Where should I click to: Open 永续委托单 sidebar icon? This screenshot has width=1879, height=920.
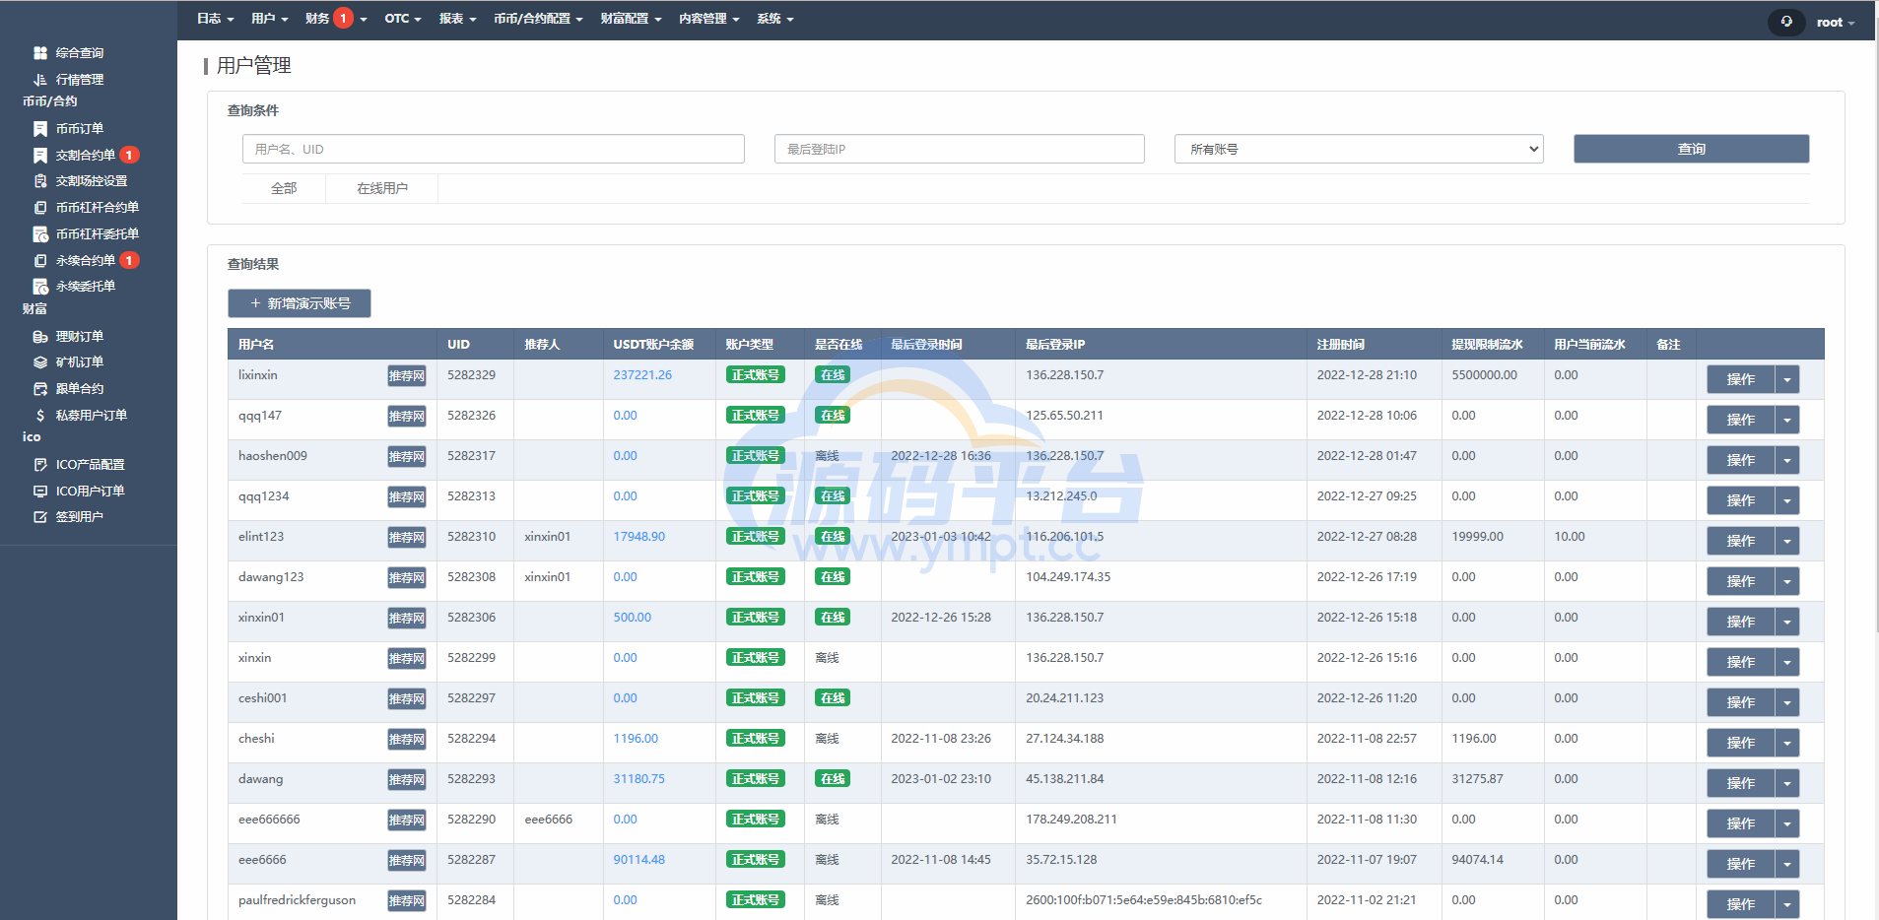pos(40,287)
